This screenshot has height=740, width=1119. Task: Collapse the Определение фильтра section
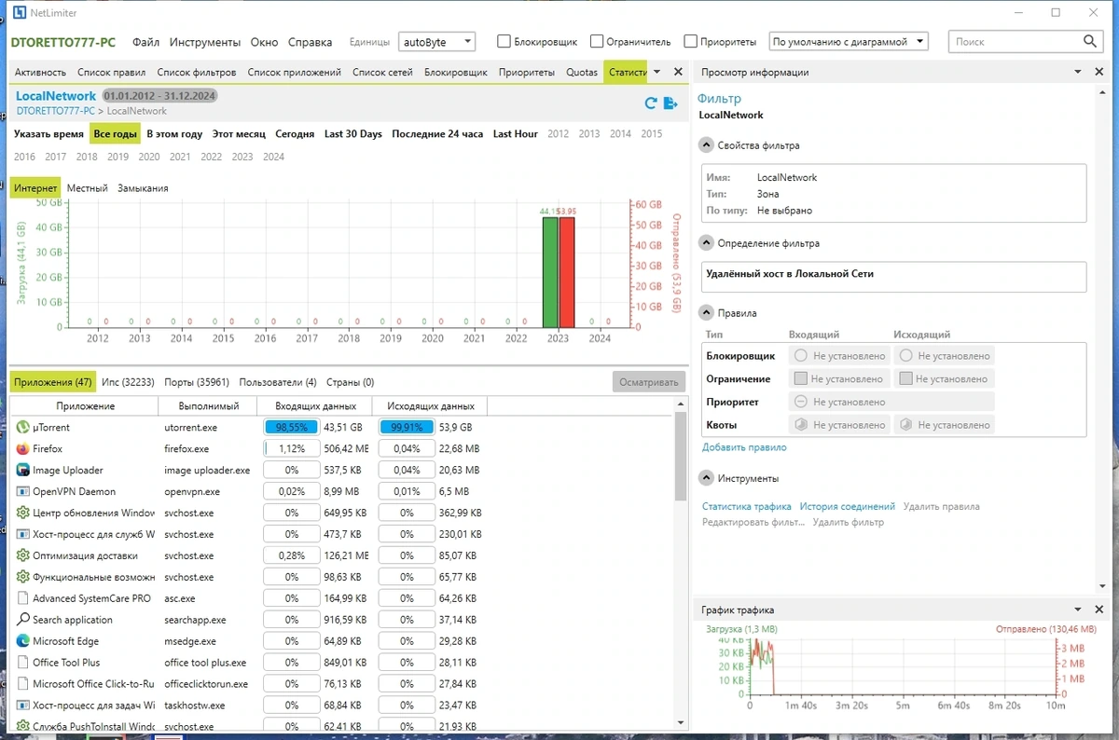pos(707,243)
